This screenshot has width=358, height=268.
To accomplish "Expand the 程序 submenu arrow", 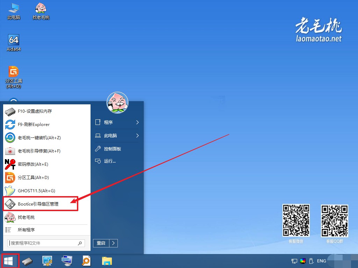I will point(137,122).
